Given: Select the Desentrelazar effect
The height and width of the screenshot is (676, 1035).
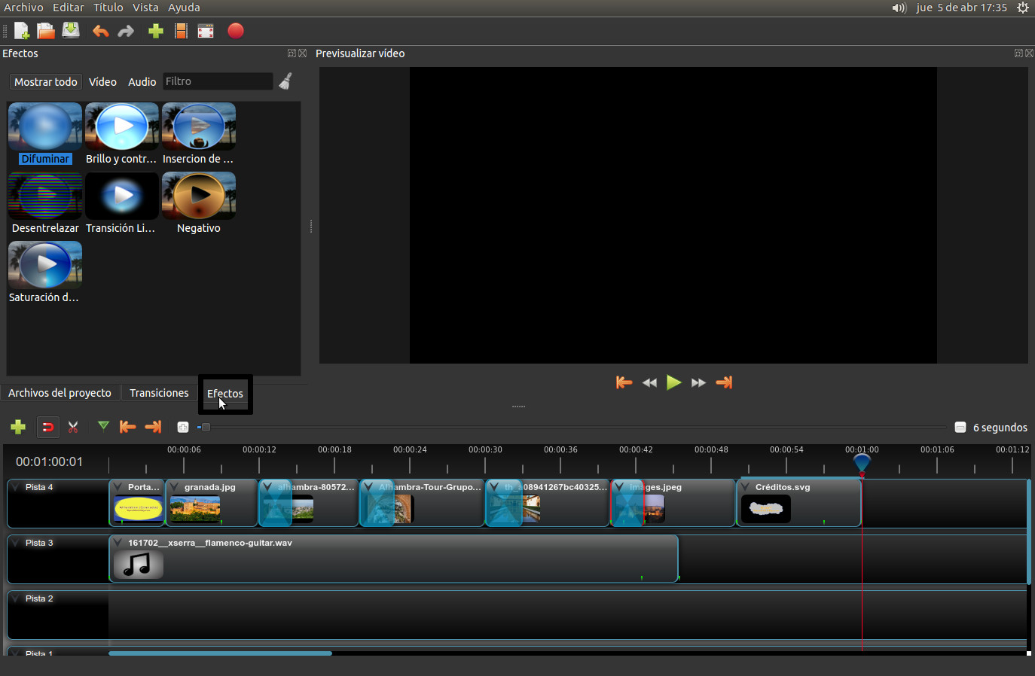Looking at the screenshot, I should pyautogui.click(x=45, y=203).
